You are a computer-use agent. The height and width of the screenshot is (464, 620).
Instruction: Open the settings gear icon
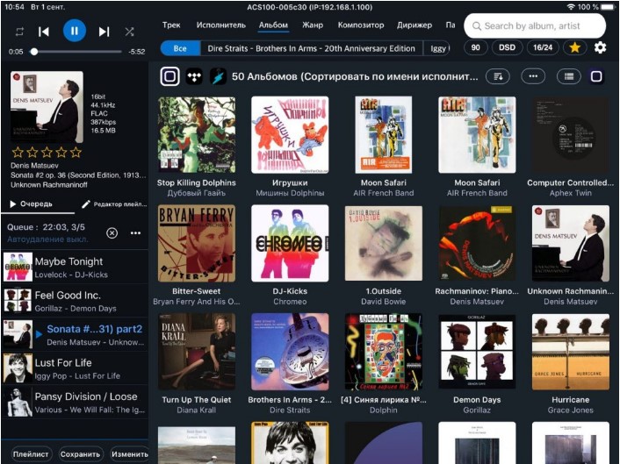[x=601, y=48]
